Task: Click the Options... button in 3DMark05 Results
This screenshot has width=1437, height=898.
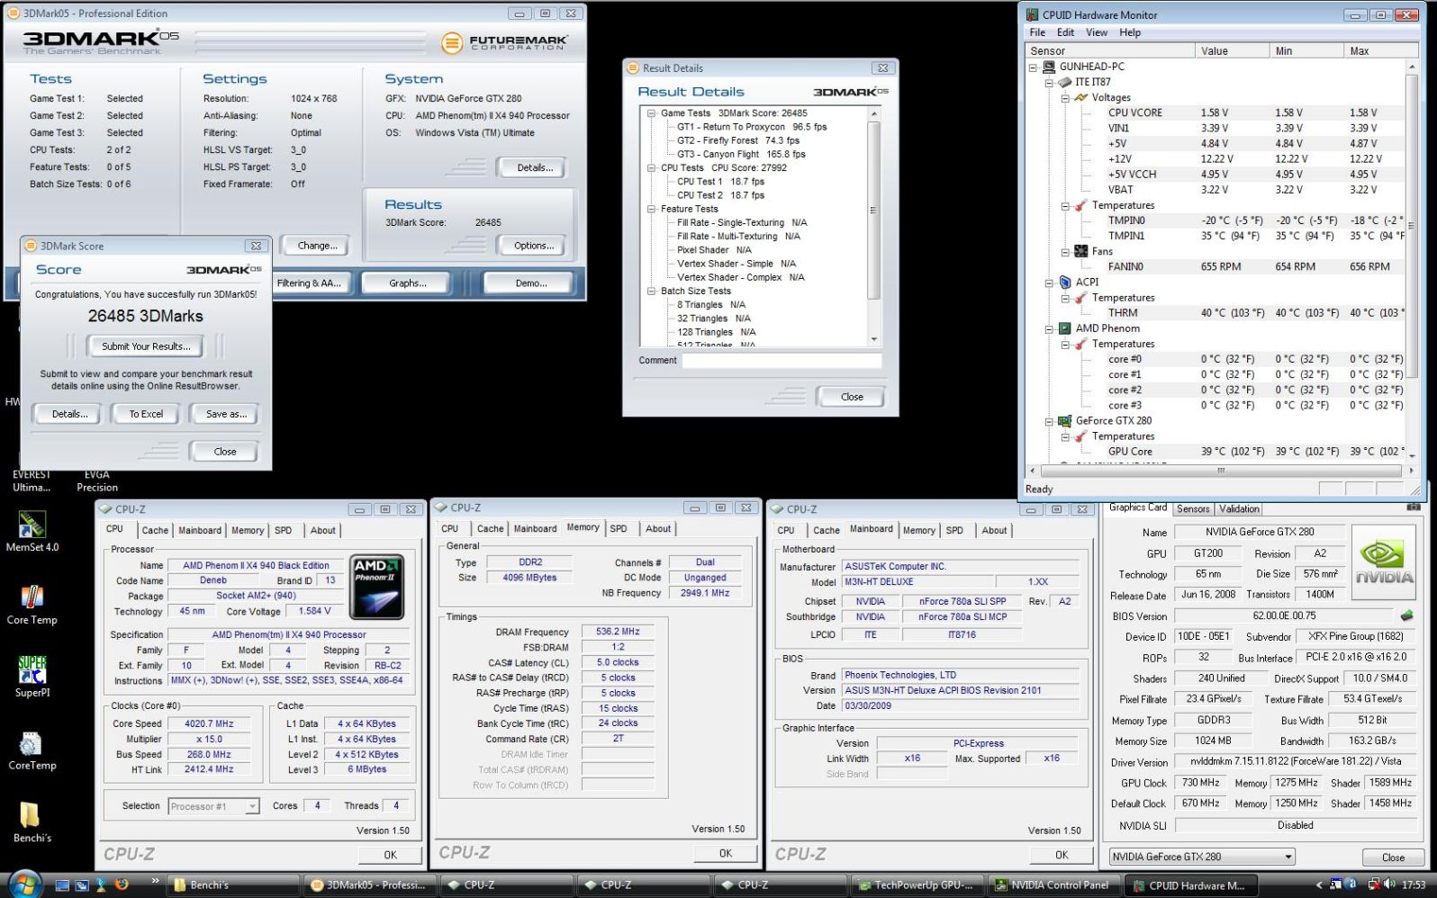Action: 534,245
